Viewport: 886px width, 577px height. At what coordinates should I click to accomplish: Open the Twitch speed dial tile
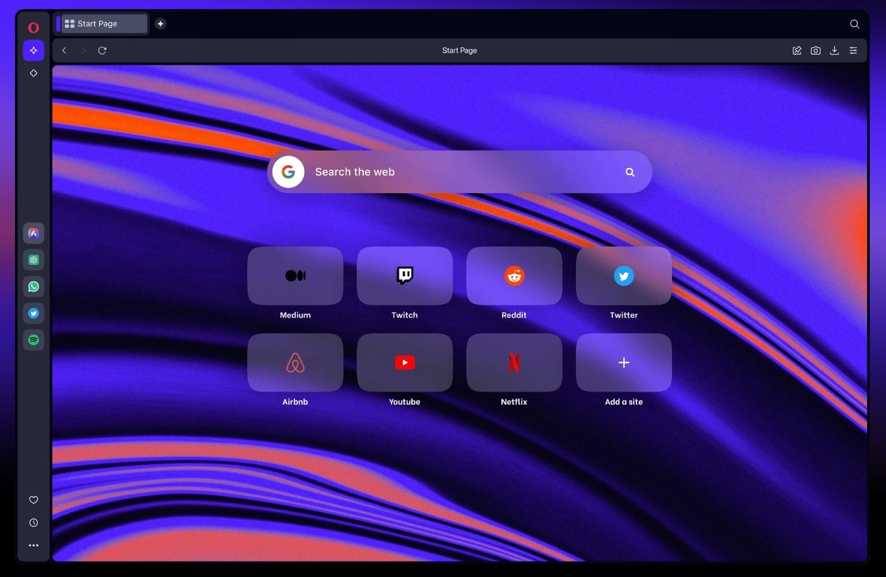pos(405,276)
